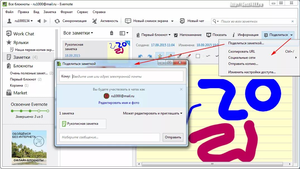Start Новый чат
Viewport: 300px width, 169px height.
tap(192, 21)
